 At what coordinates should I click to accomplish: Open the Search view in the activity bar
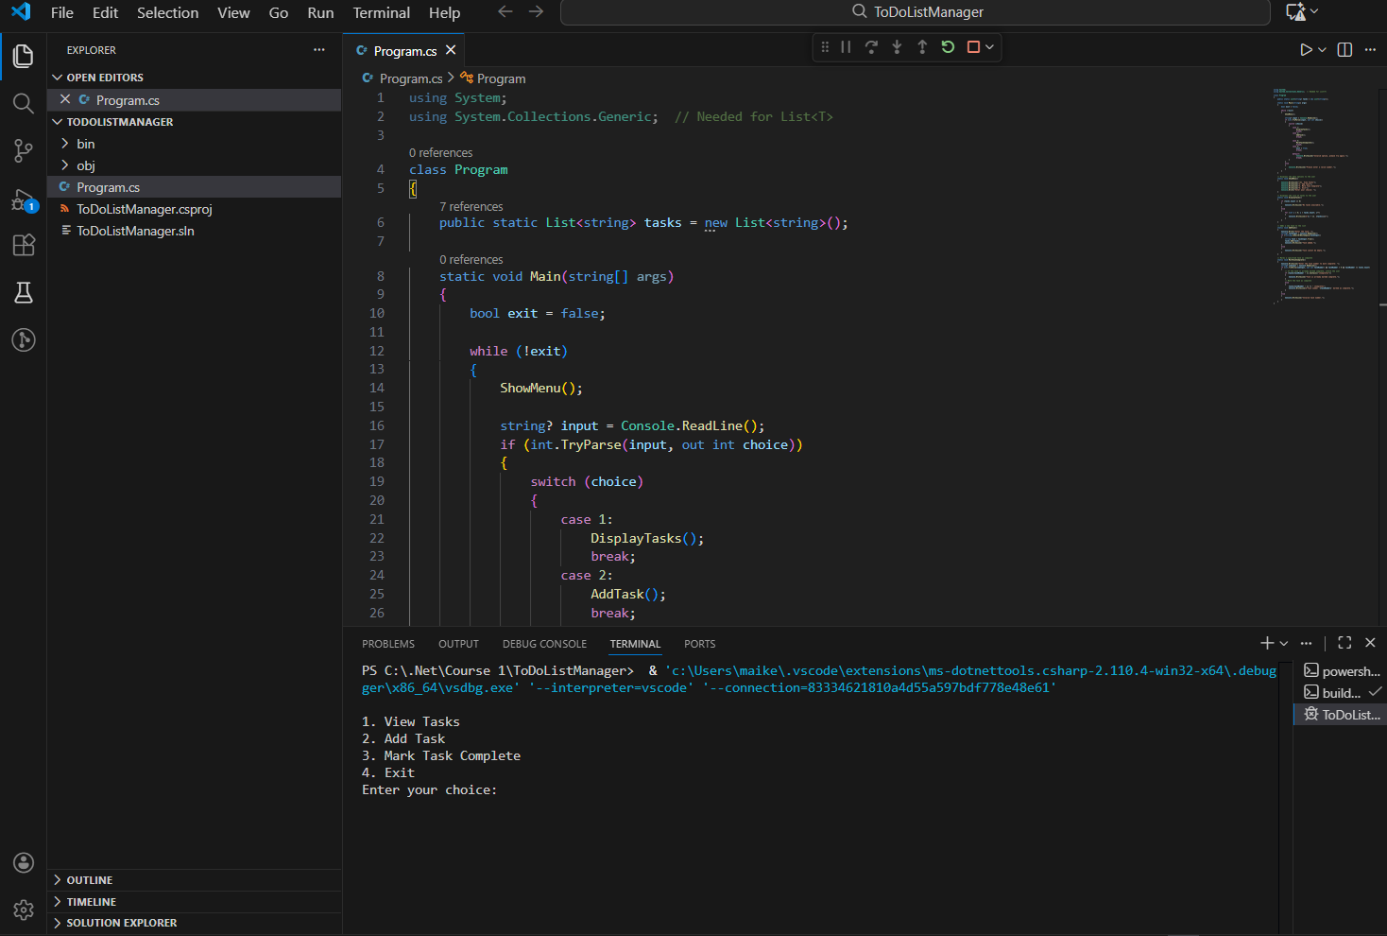click(x=23, y=103)
